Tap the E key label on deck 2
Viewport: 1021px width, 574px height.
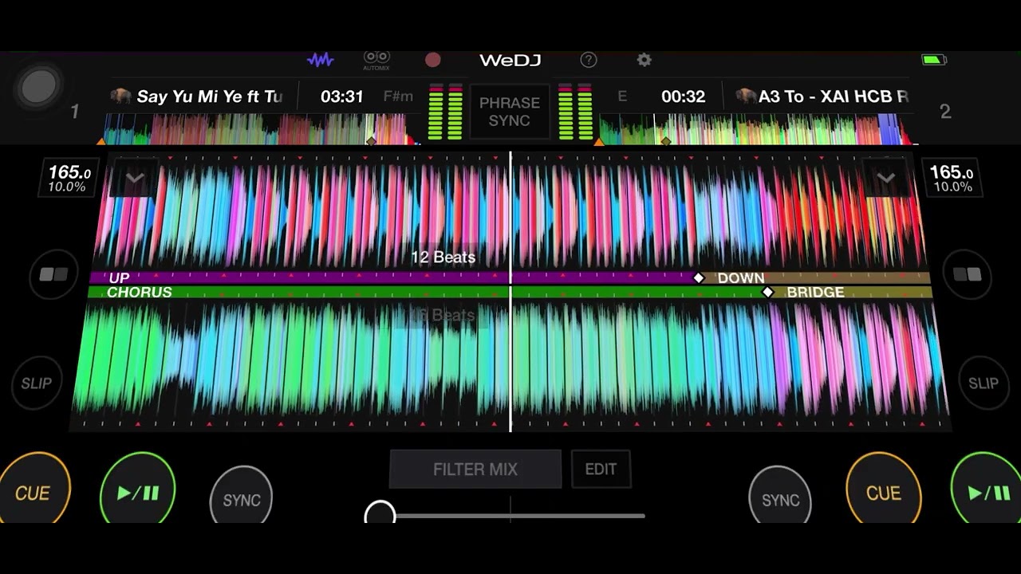(x=622, y=96)
